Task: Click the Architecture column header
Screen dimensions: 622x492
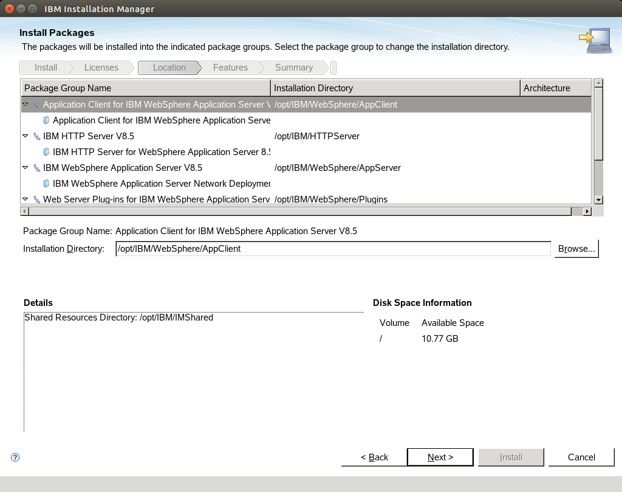Action: tap(556, 88)
